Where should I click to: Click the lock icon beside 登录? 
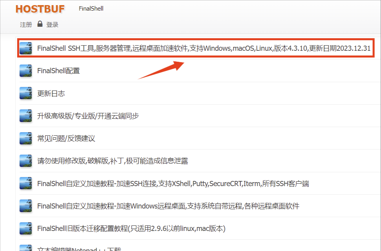coord(40,24)
